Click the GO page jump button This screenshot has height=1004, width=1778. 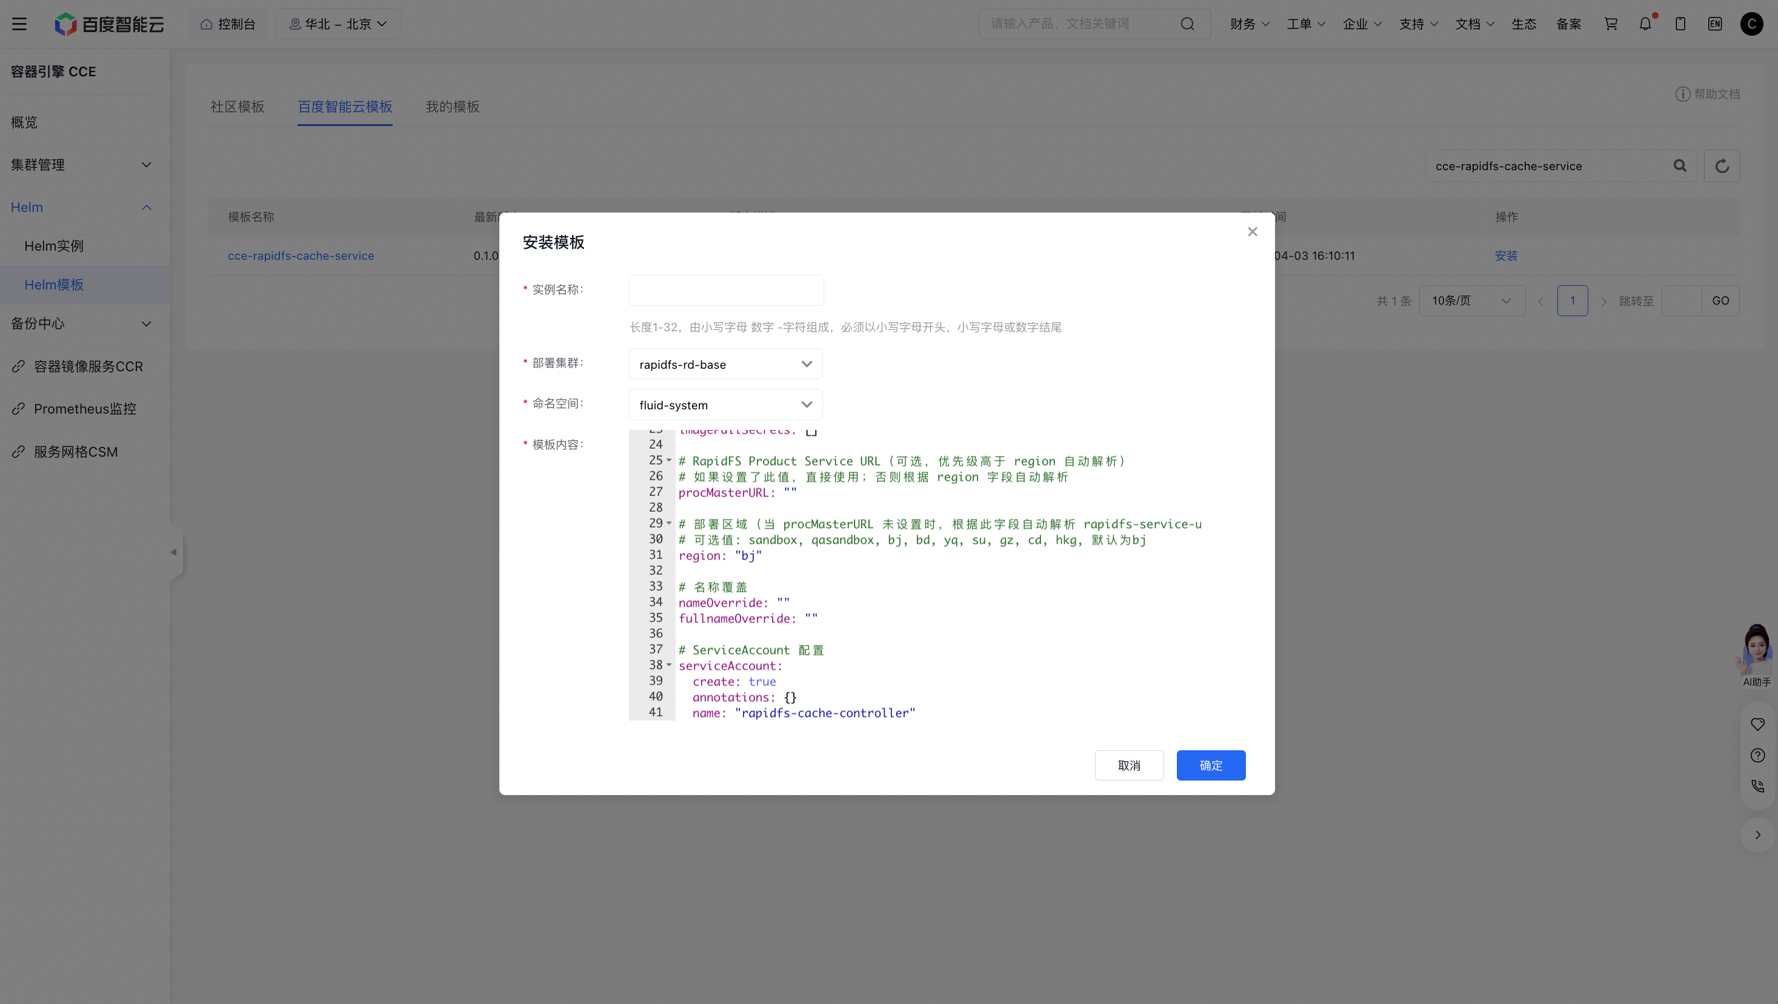pyautogui.click(x=1720, y=300)
